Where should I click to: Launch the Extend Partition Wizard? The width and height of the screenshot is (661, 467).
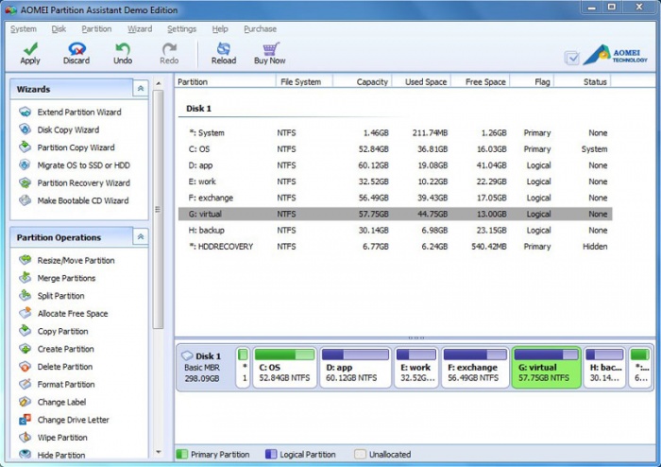tap(78, 112)
